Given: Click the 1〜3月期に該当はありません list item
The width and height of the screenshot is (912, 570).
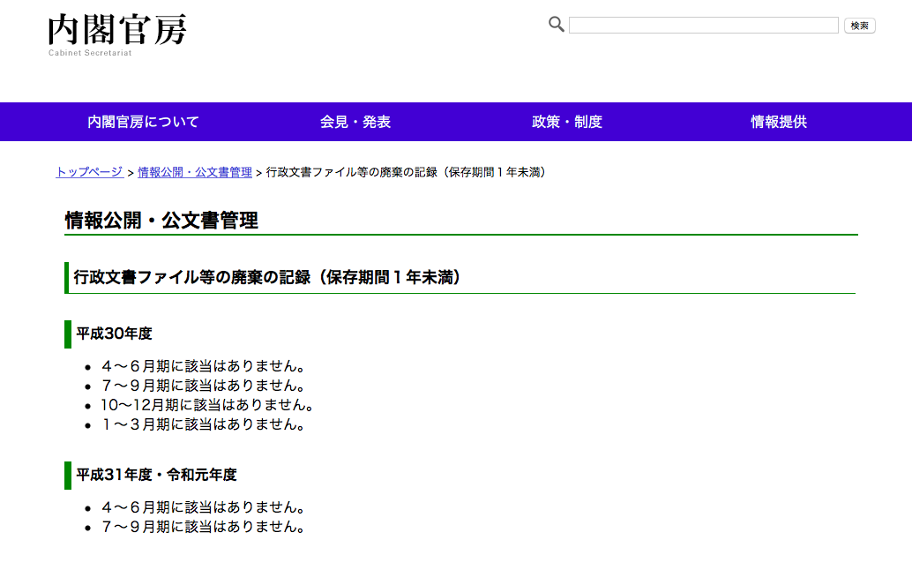Looking at the screenshot, I should coord(203,424).
